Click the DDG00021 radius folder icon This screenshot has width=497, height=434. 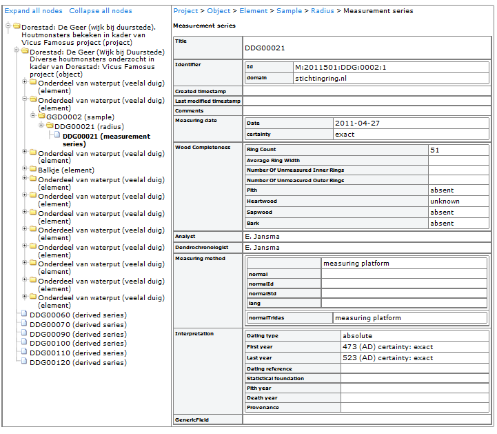point(50,126)
